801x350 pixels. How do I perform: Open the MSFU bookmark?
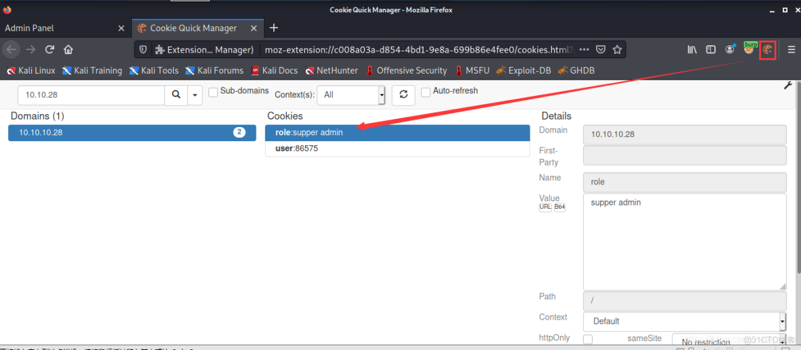472,70
